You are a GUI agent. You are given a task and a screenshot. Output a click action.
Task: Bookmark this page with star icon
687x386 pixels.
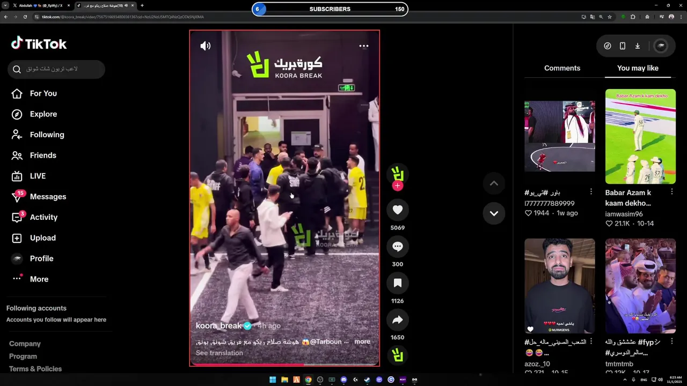610,17
